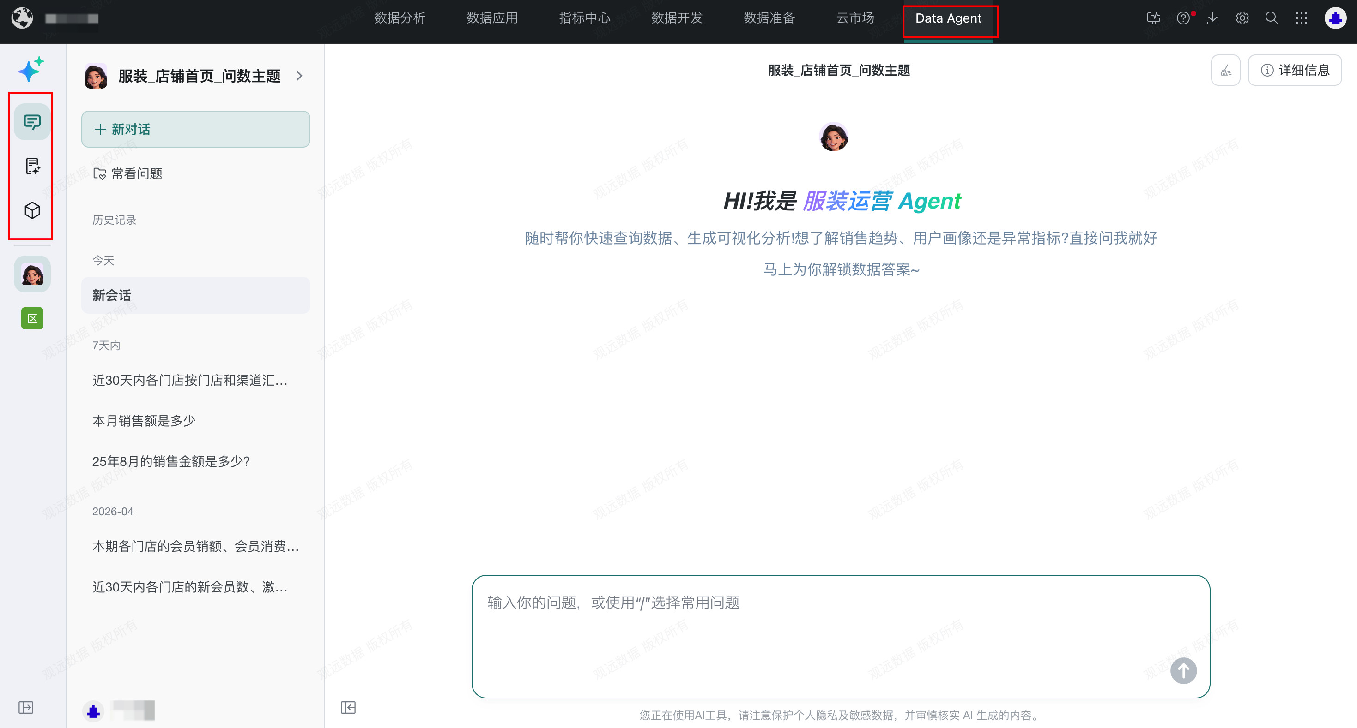Viewport: 1357px width, 728px height.
Task: Click the user avatar at panel bottom
Action: [x=93, y=710]
